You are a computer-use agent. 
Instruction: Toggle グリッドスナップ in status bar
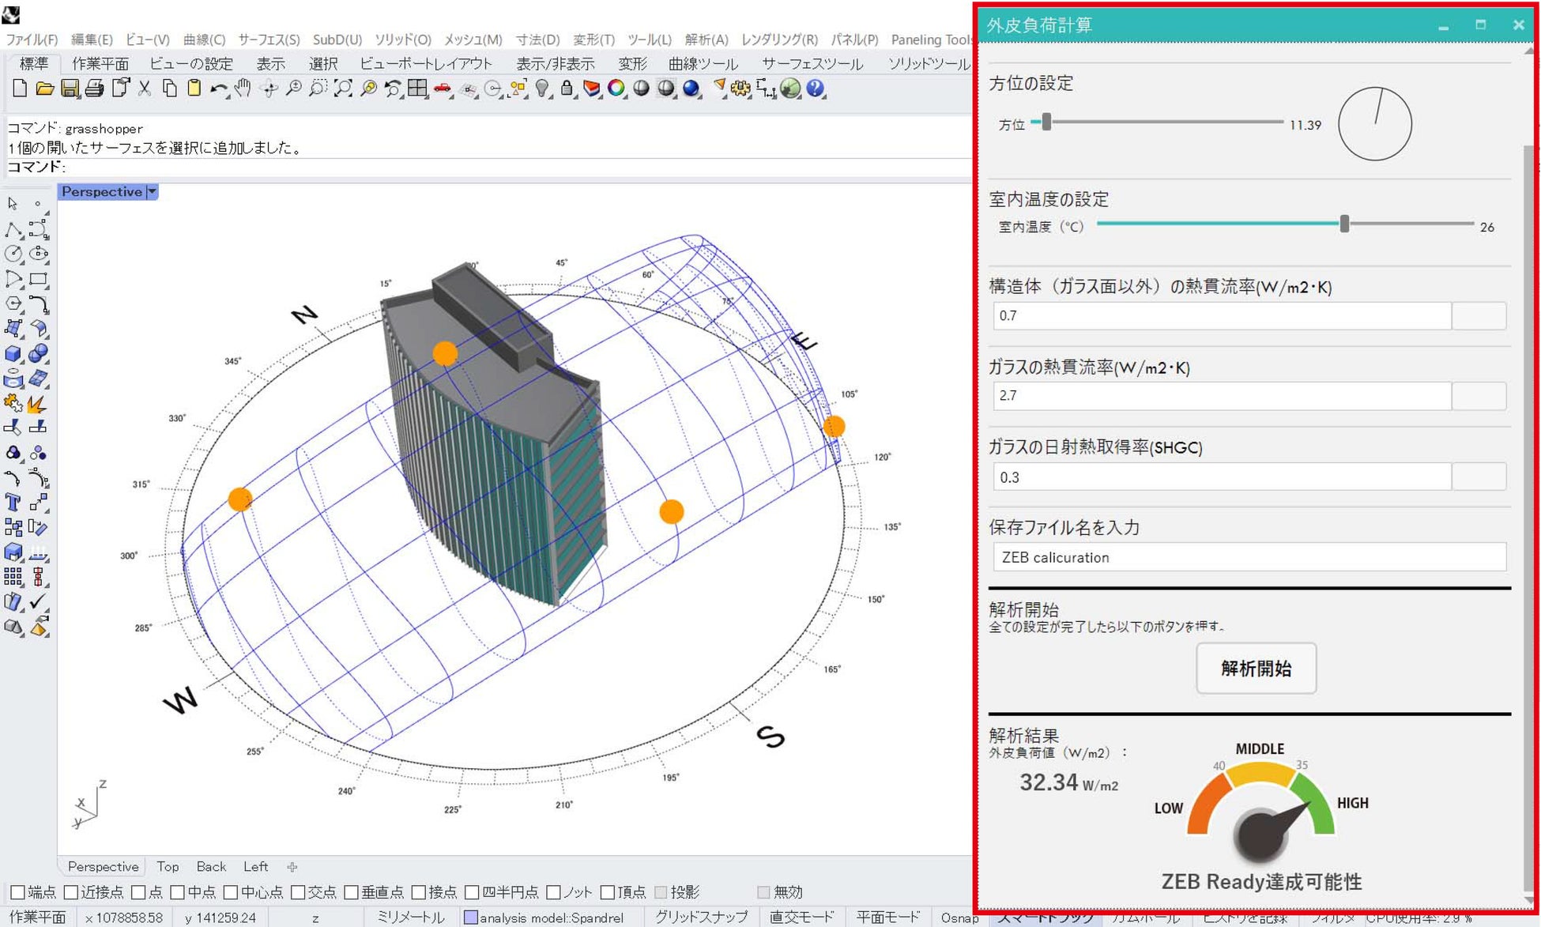[701, 918]
